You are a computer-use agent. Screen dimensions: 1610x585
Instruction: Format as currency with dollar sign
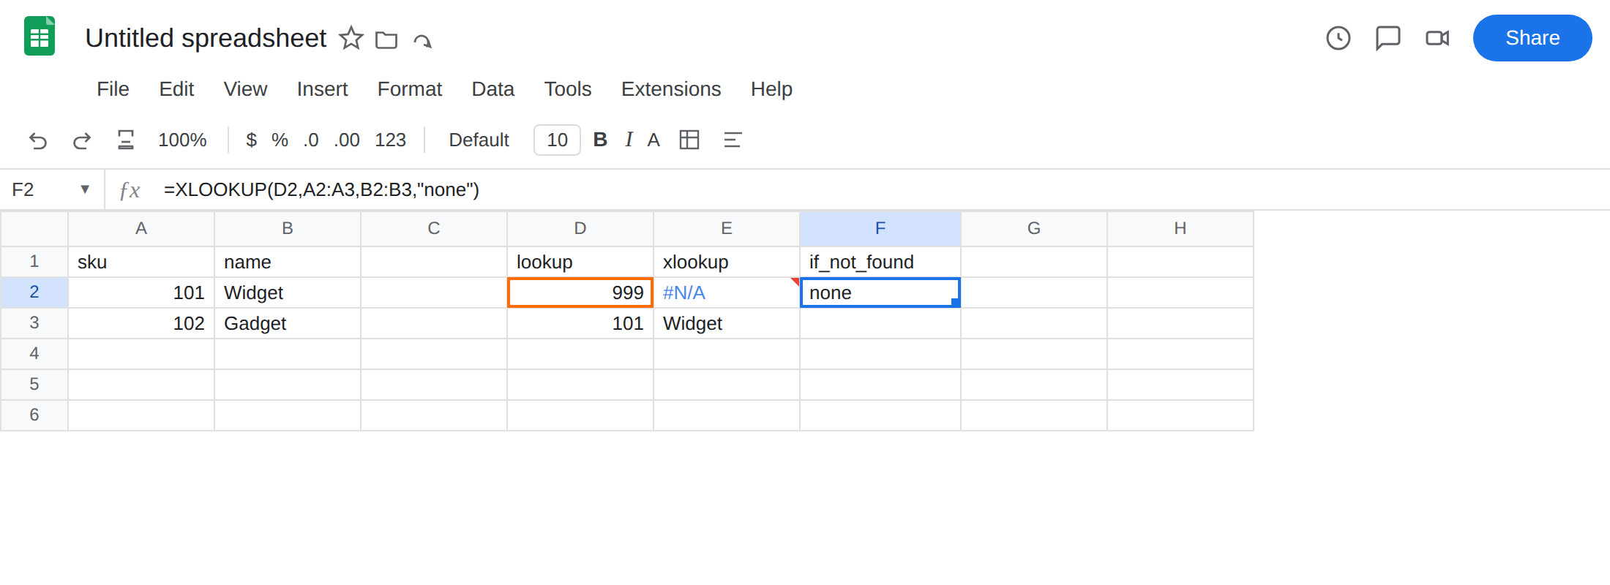[251, 140]
